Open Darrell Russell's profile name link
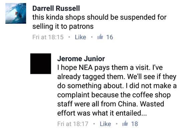Viewport: 185px width, 132px height. (56, 8)
